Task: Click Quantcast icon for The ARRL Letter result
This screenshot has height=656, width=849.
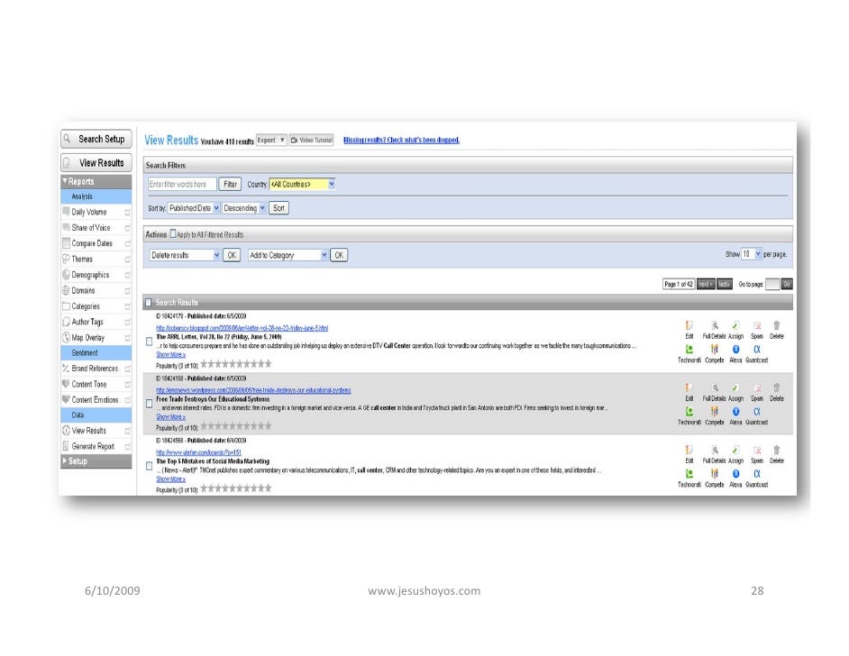Action: pos(757,349)
